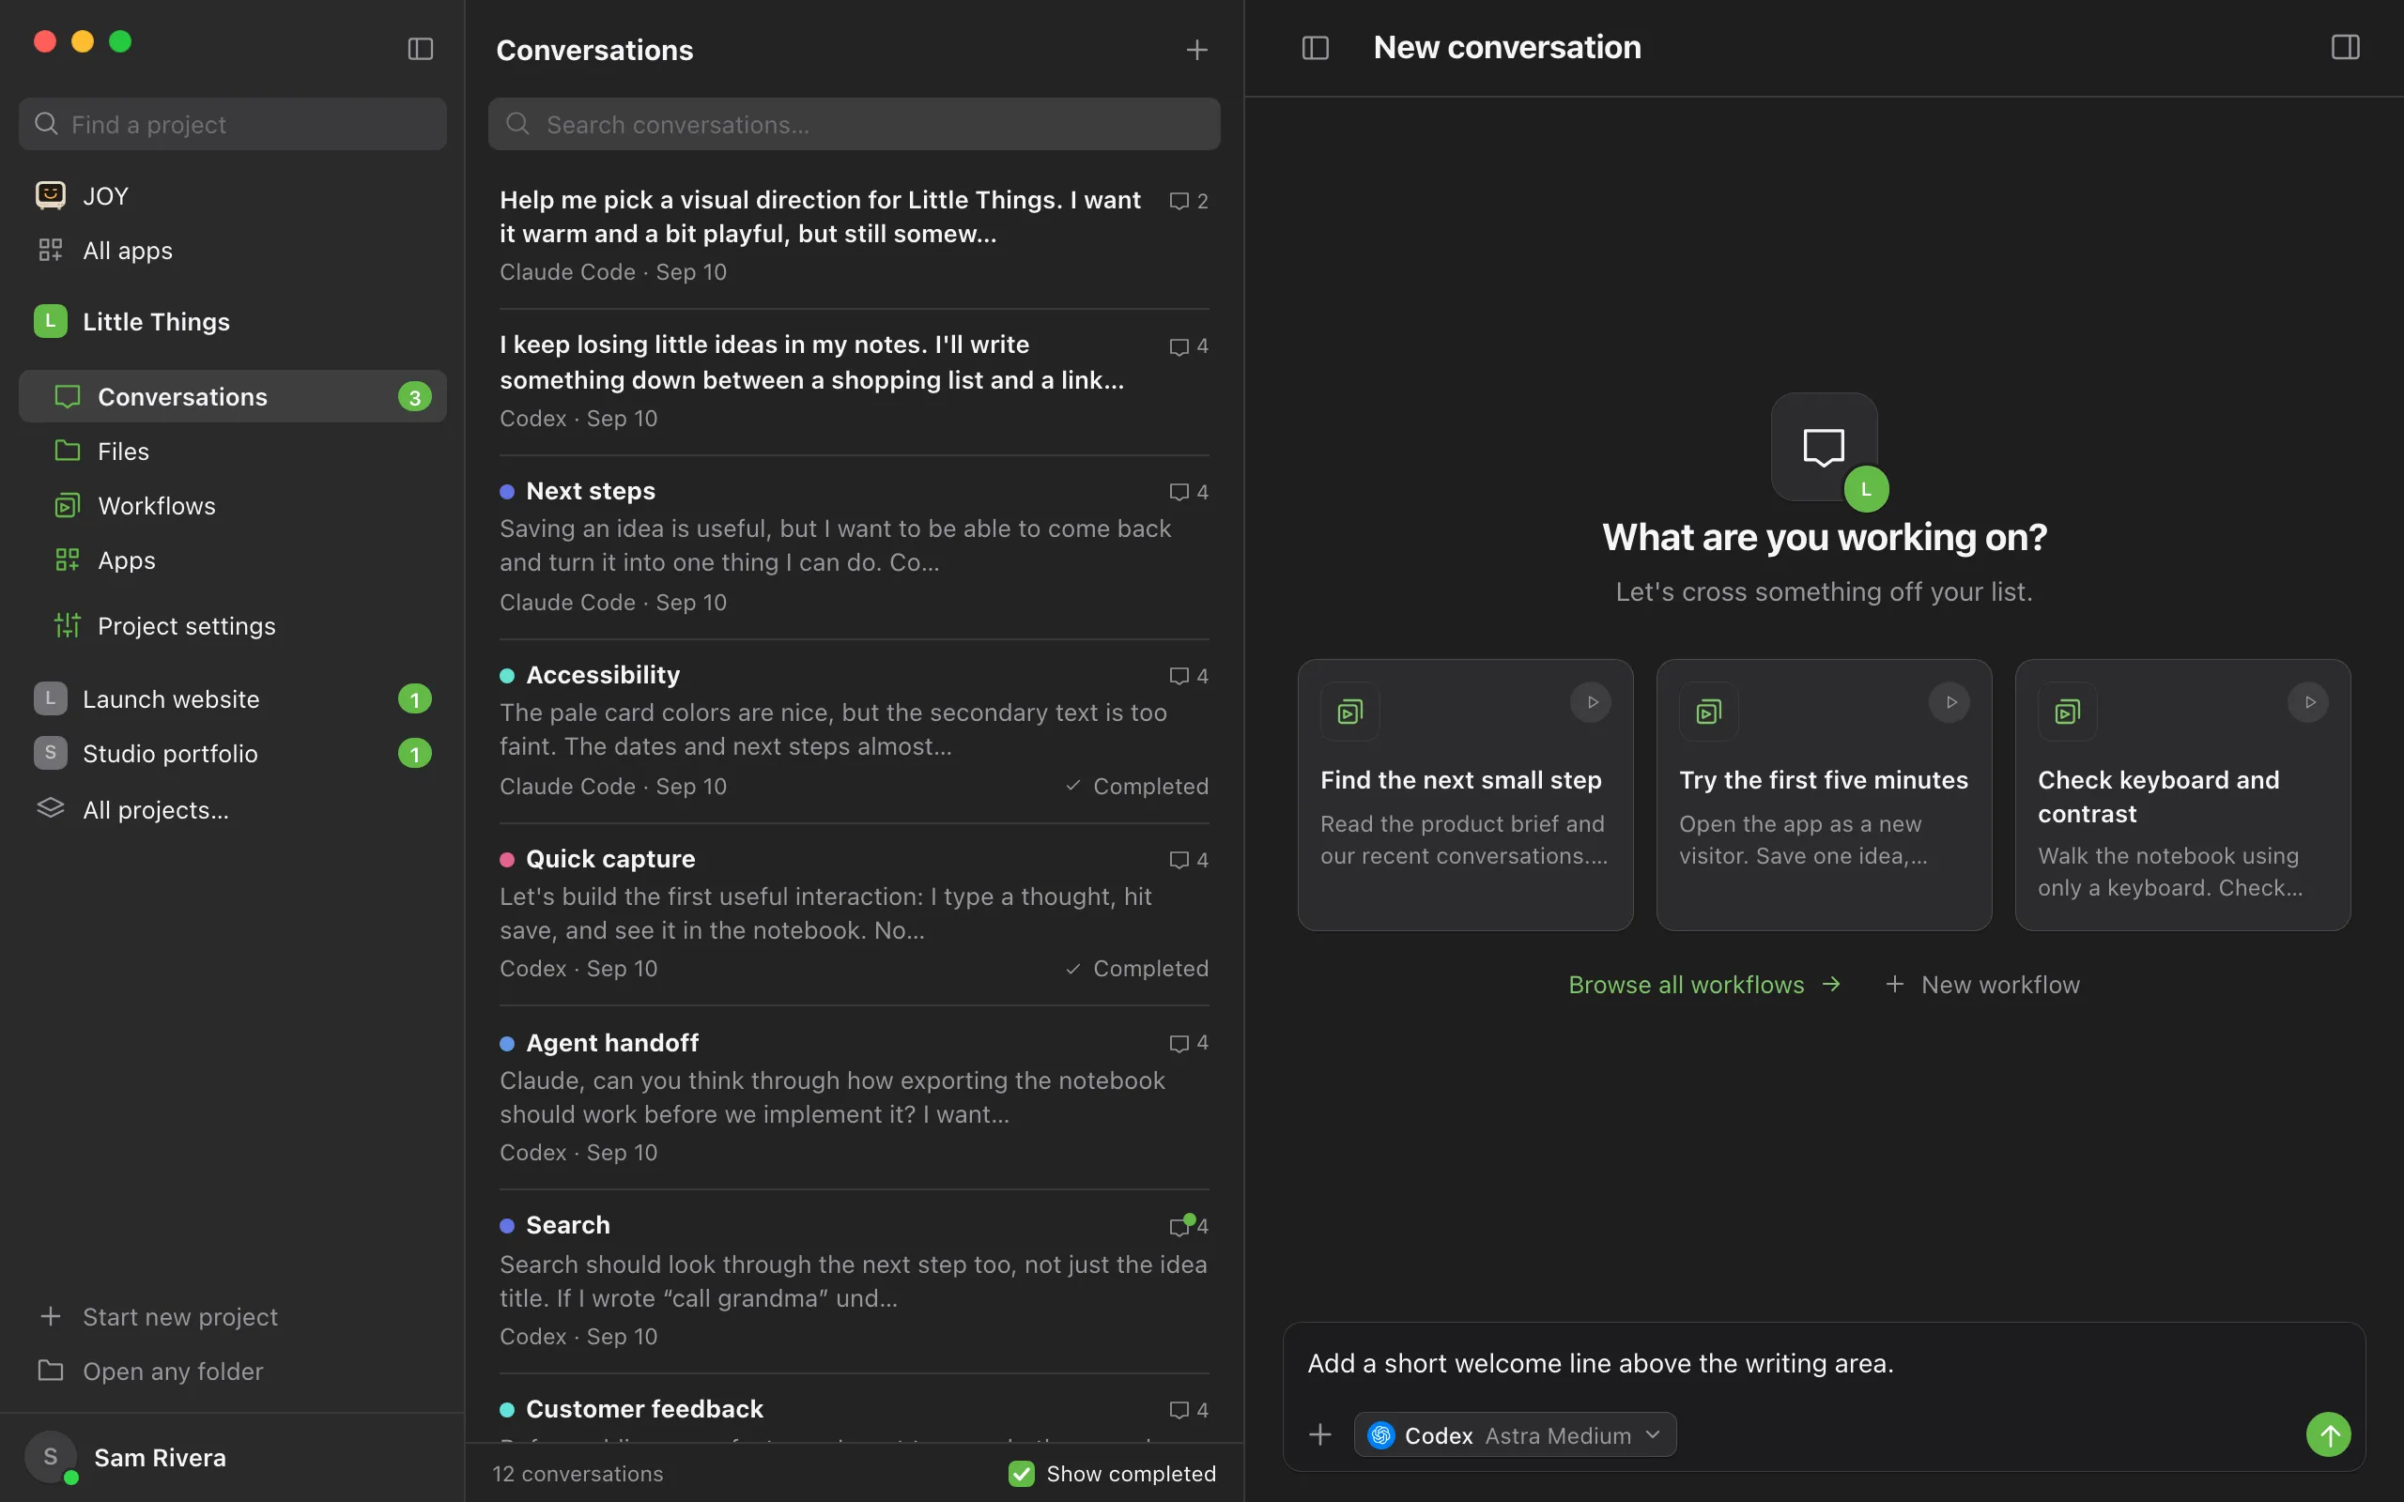Start the 'Check keyboard and contrast' workflow

click(2308, 702)
